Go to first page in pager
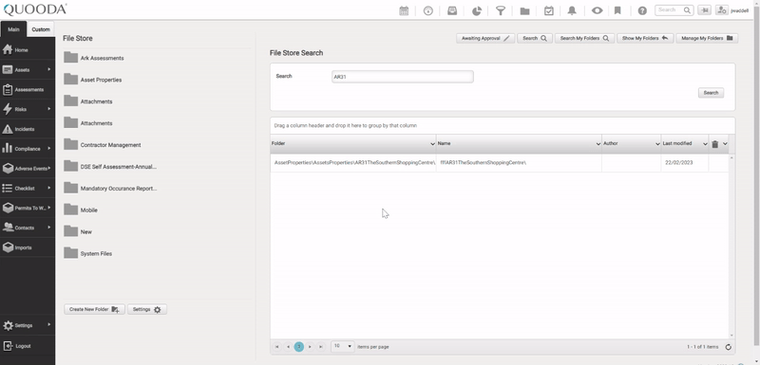This screenshot has height=365, width=760. pos(276,347)
